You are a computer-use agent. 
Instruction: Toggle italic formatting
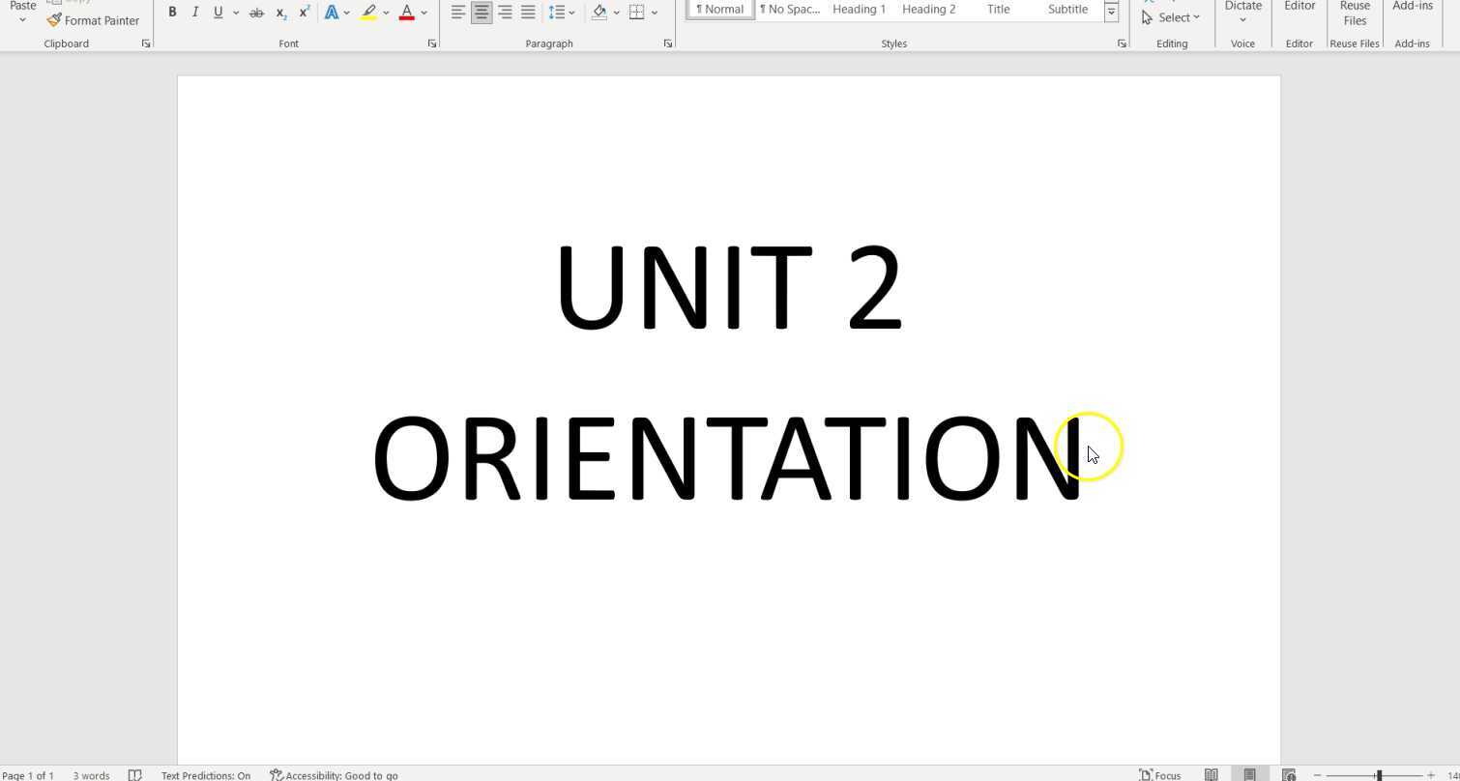195,13
